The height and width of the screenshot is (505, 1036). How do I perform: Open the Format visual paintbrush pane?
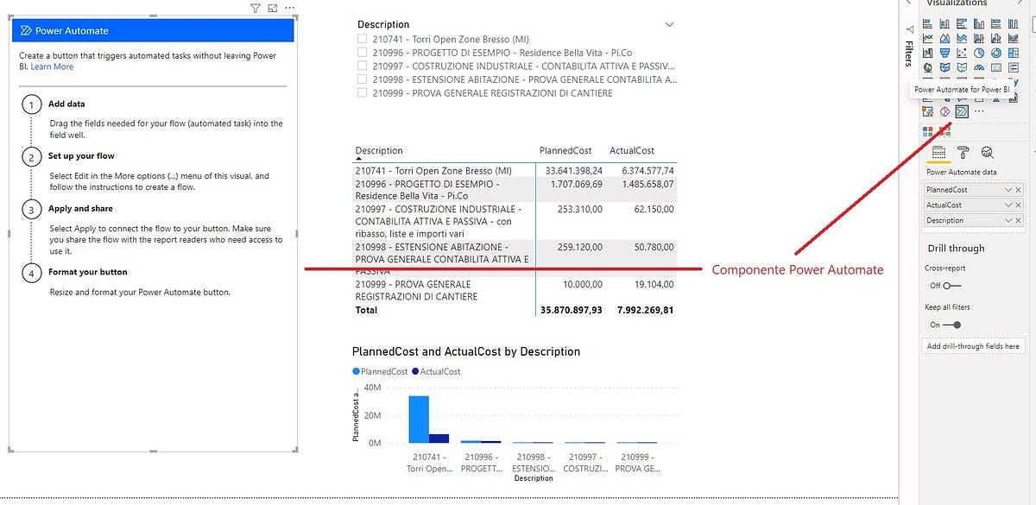point(962,152)
